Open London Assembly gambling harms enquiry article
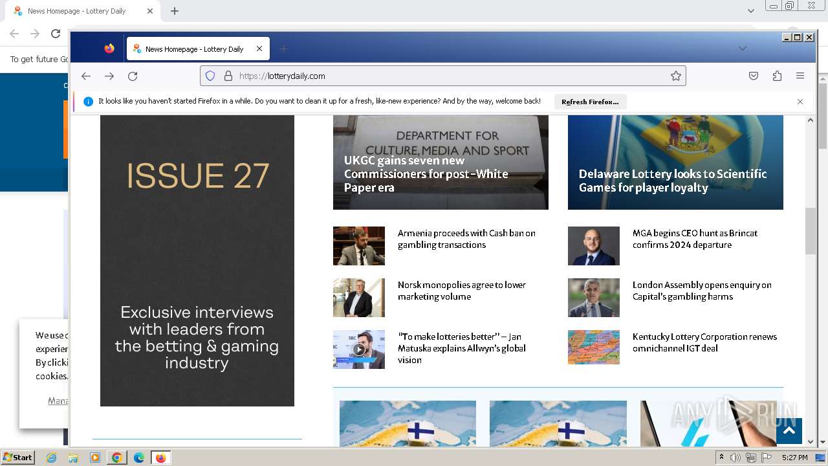 tap(702, 291)
